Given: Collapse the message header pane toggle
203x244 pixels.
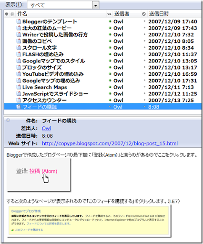Looking at the screenshot, I should tap(8, 120).
